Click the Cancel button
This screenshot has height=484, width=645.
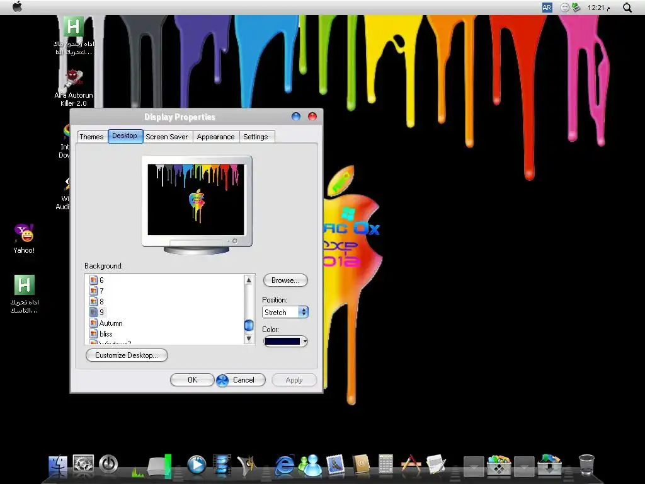coord(242,380)
